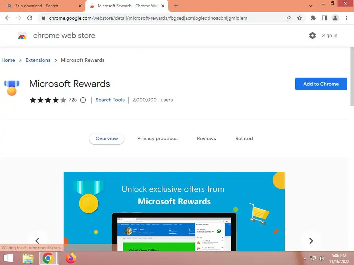Click the page vertical scrollbar
The image size is (354, 265).
352,76
